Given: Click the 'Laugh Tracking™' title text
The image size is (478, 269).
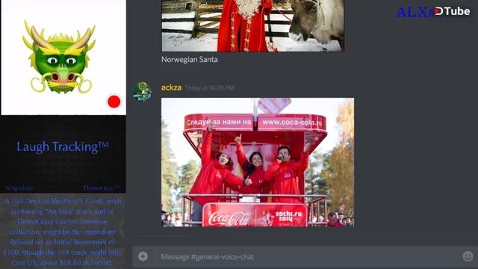Looking at the screenshot, I should tap(63, 146).
